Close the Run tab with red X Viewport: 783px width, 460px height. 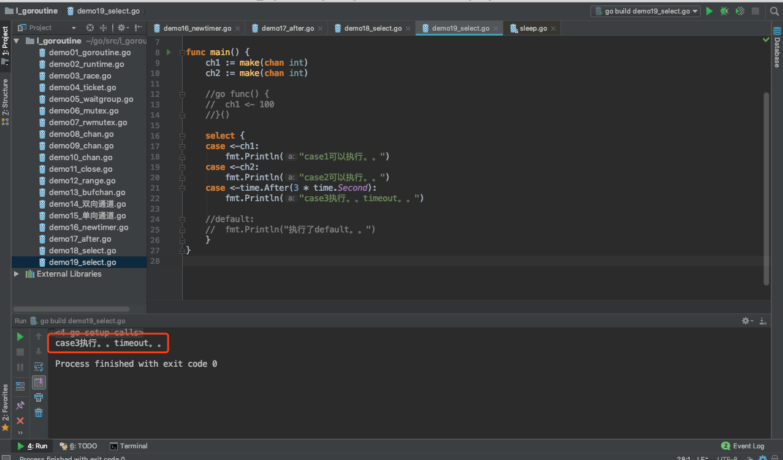pyautogui.click(x=20, y=421)
